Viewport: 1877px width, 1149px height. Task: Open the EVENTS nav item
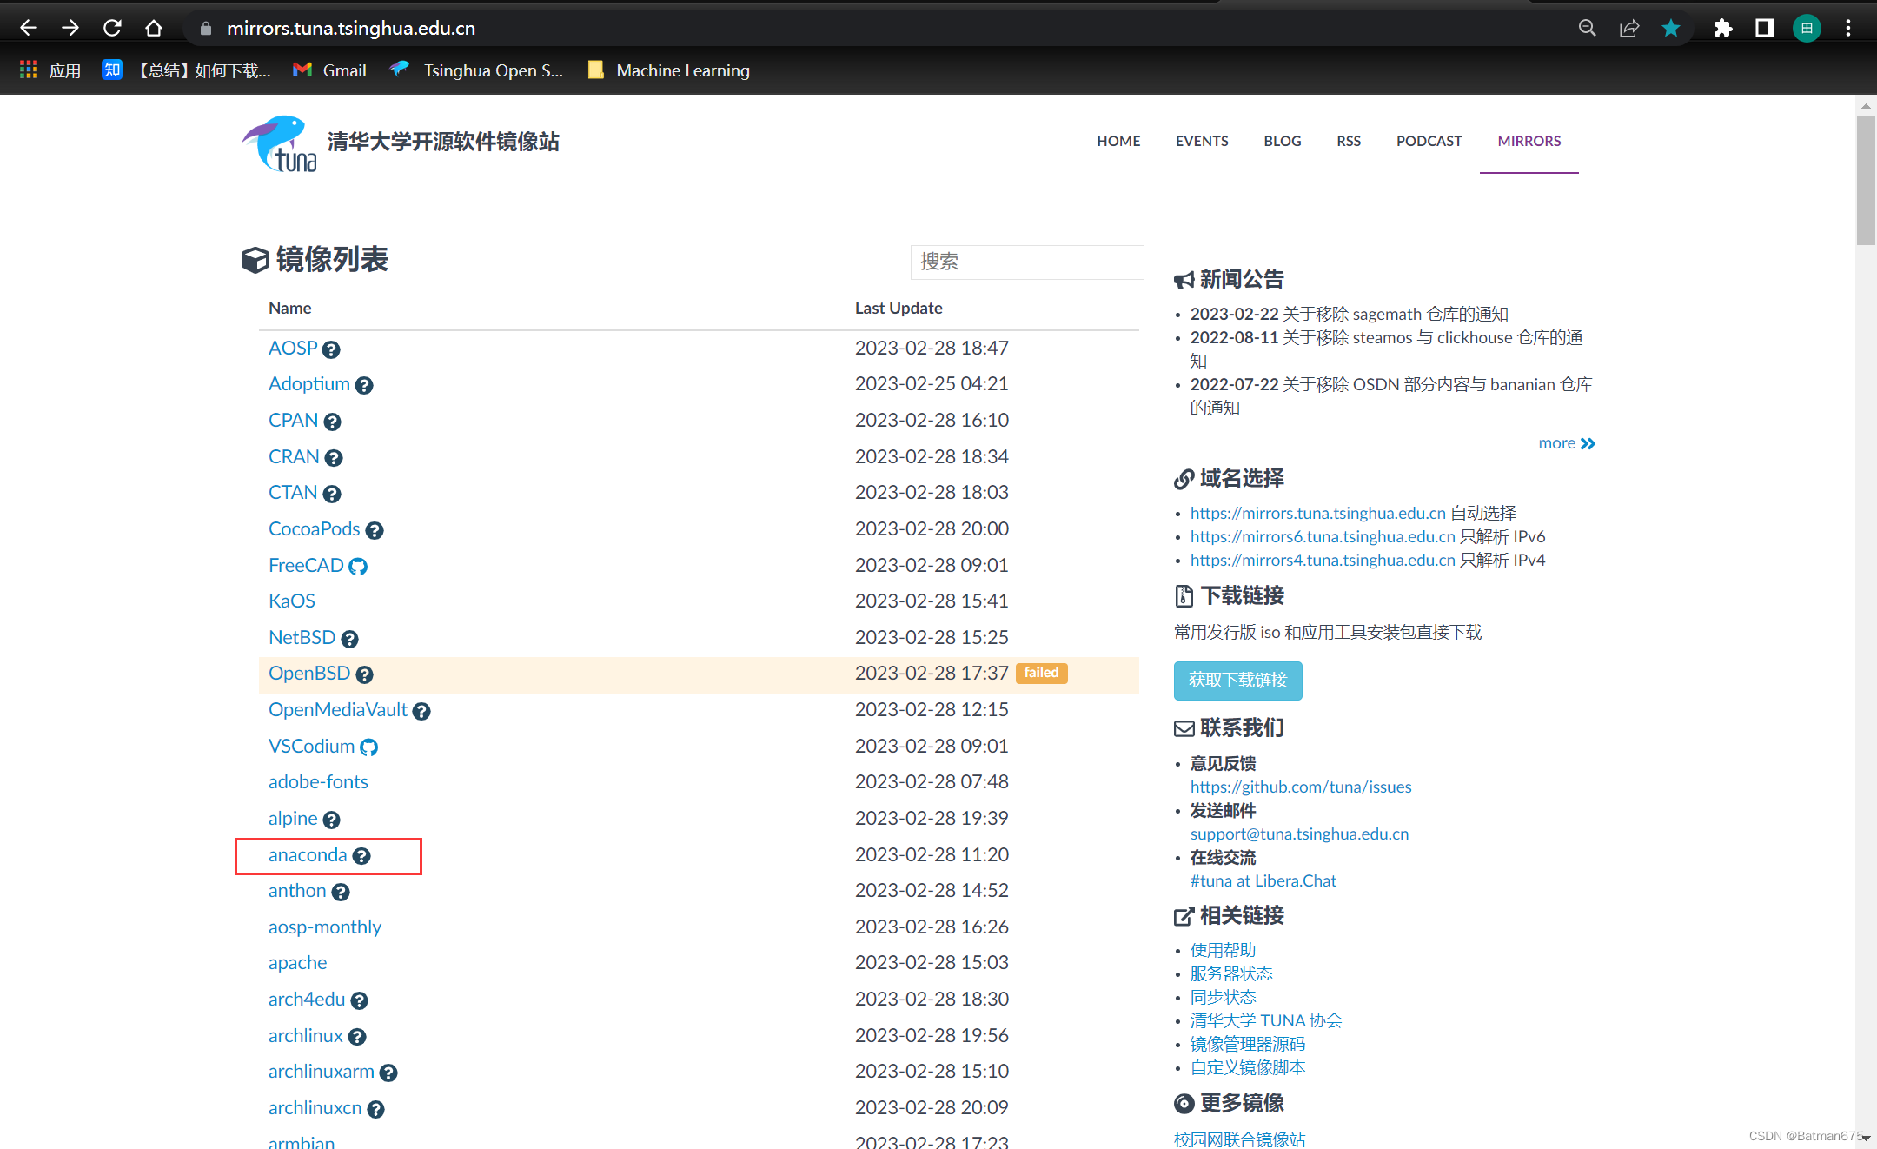coord(1202,141)
